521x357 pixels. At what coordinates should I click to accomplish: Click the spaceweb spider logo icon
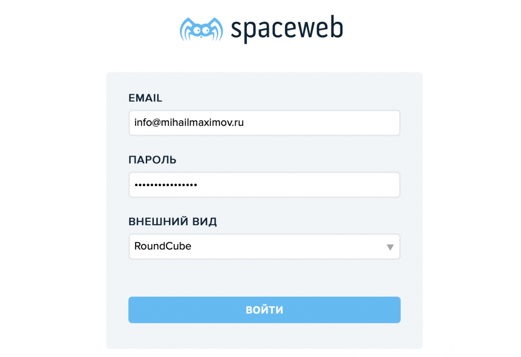point(201,29)
